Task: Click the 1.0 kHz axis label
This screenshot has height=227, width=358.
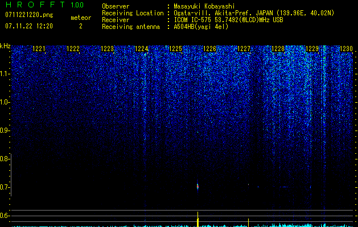Action: pos(5,102)
